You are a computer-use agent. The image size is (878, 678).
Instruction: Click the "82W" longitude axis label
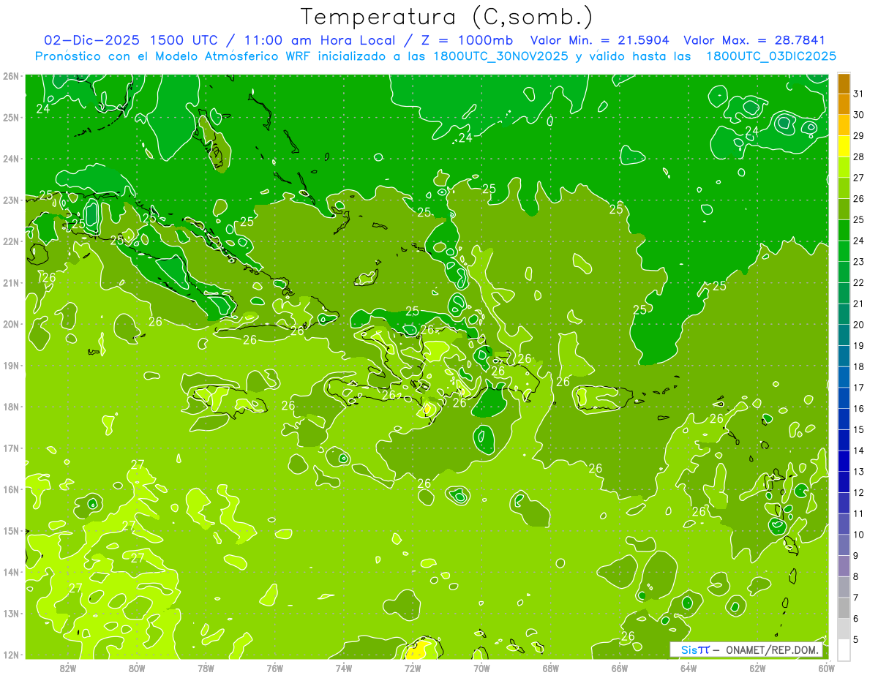click(x=67, y=668)
